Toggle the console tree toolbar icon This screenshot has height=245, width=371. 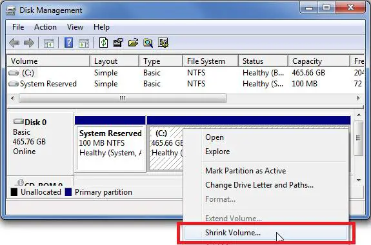point(49,43)
